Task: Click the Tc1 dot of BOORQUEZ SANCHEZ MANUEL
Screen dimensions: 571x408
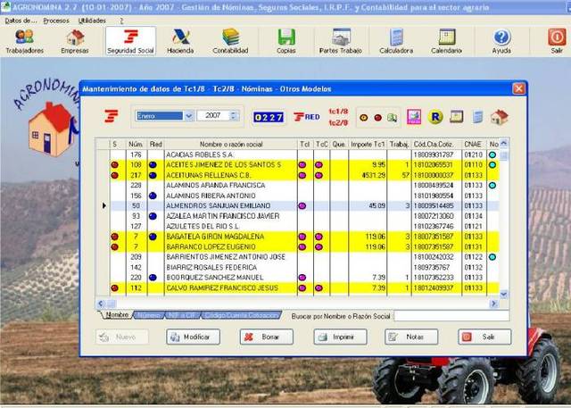Action: (302, 278)
